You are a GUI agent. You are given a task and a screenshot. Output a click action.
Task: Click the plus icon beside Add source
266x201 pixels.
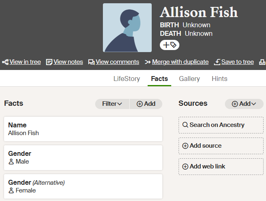[x=185, y=146]
